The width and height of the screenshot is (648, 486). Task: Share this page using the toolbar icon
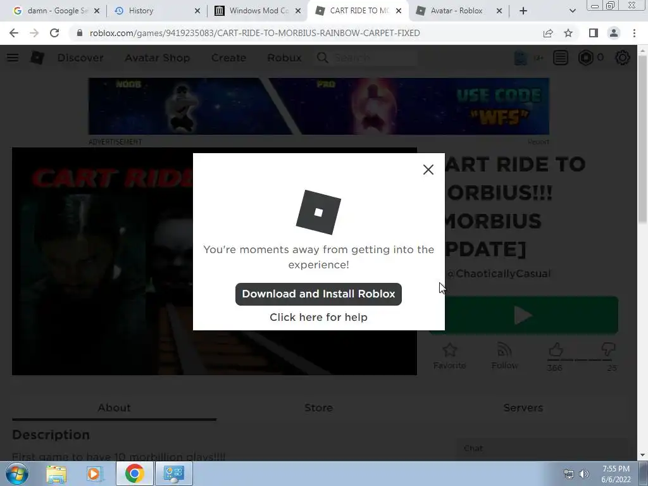[548, 33]
